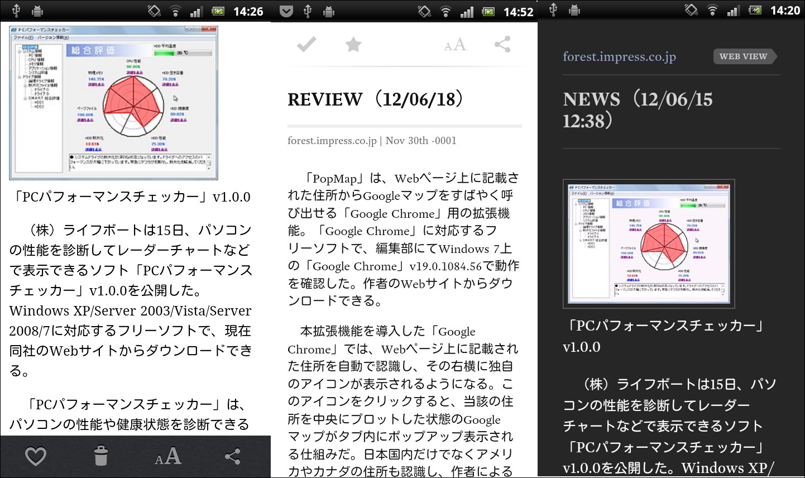This screenshot has width=805, height=478.
Task: Visit the forest.impress.co.jp source link
Action: pos(619,56)
